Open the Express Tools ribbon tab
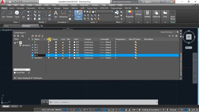The width and height of the screenshot is (199, 112). tap(92, 8)
